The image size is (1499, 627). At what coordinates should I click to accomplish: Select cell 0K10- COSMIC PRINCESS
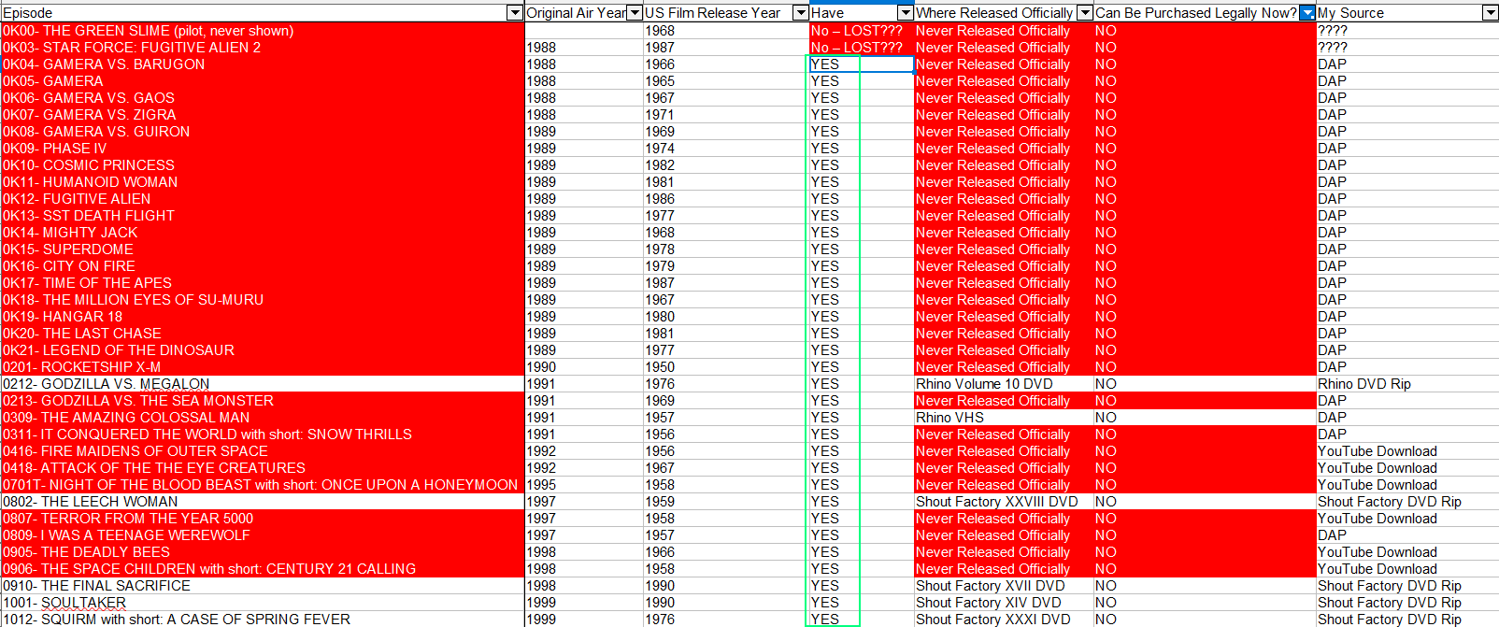point(263,165)
